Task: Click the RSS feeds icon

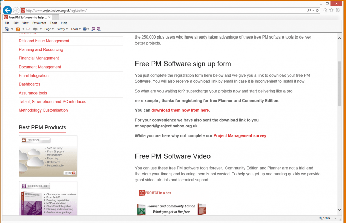Action: [18, 29]
